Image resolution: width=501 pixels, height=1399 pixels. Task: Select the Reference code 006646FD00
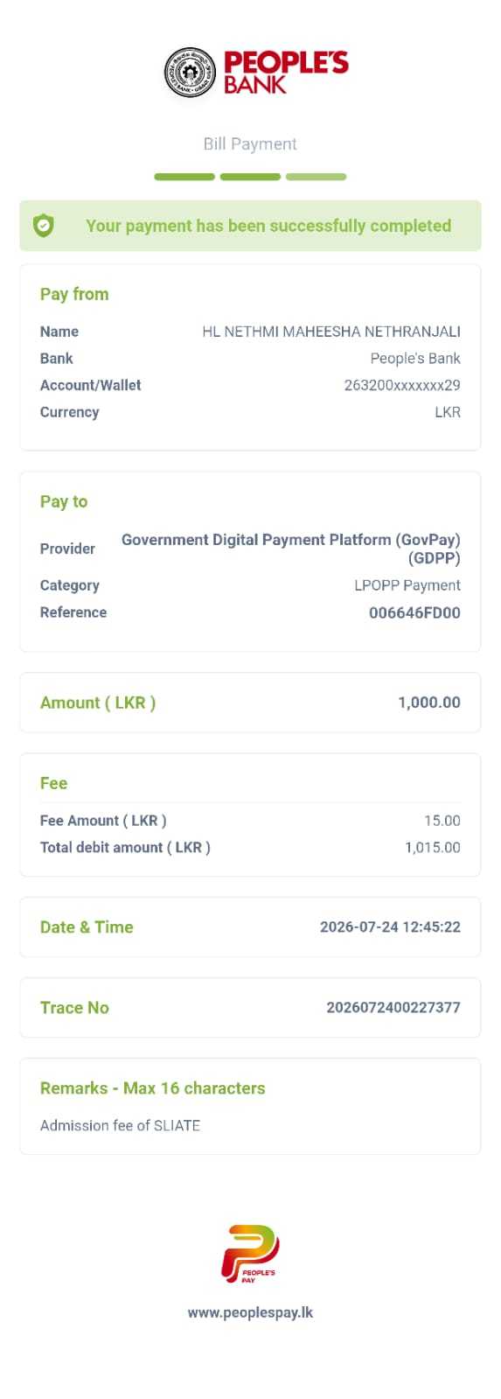[414, 612]
